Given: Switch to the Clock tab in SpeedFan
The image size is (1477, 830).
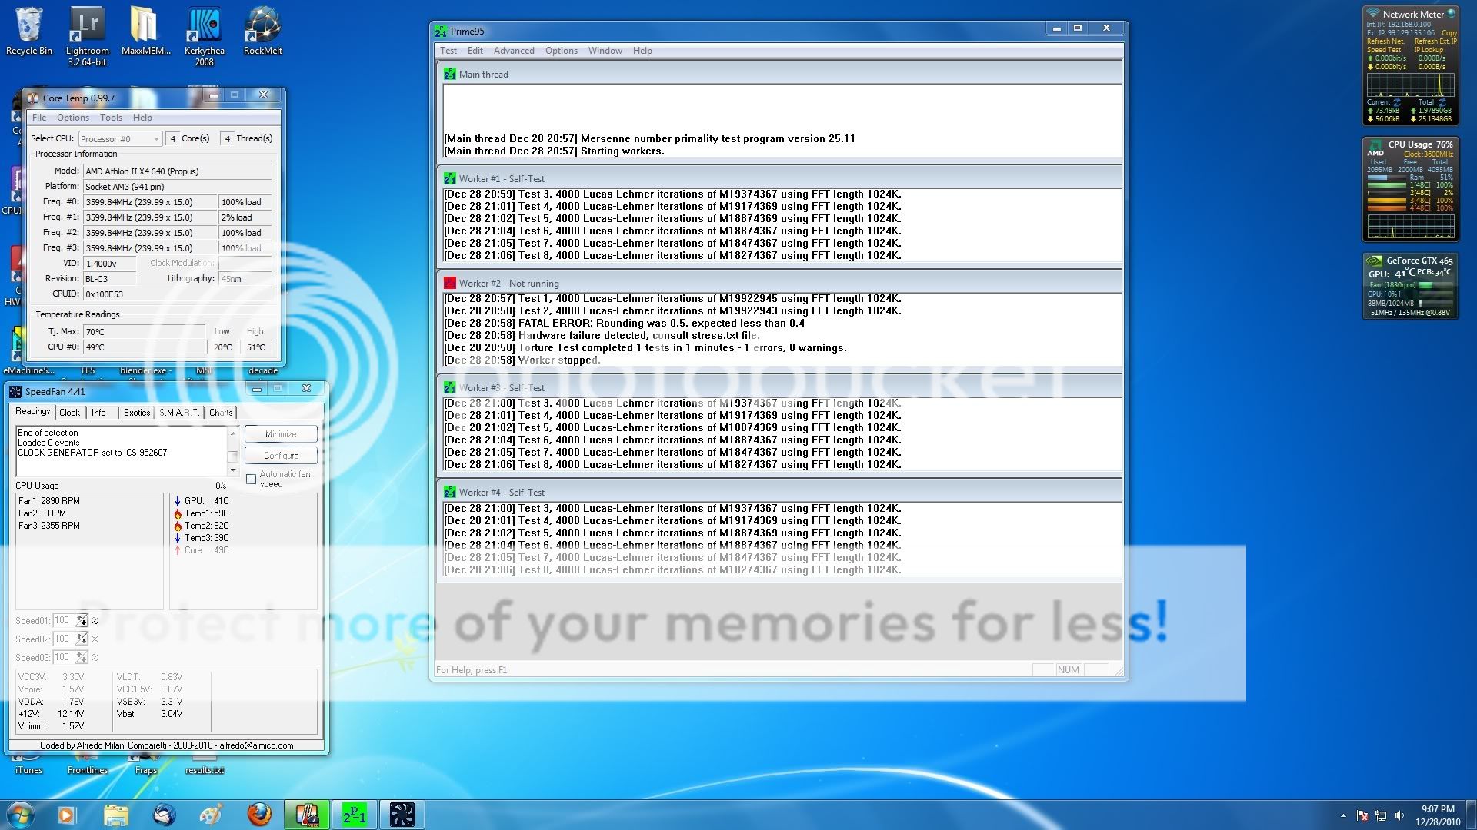Looking at the screenshot, I should tap(70, 413).
